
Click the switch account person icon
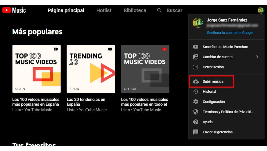click(x=196, y=57)
